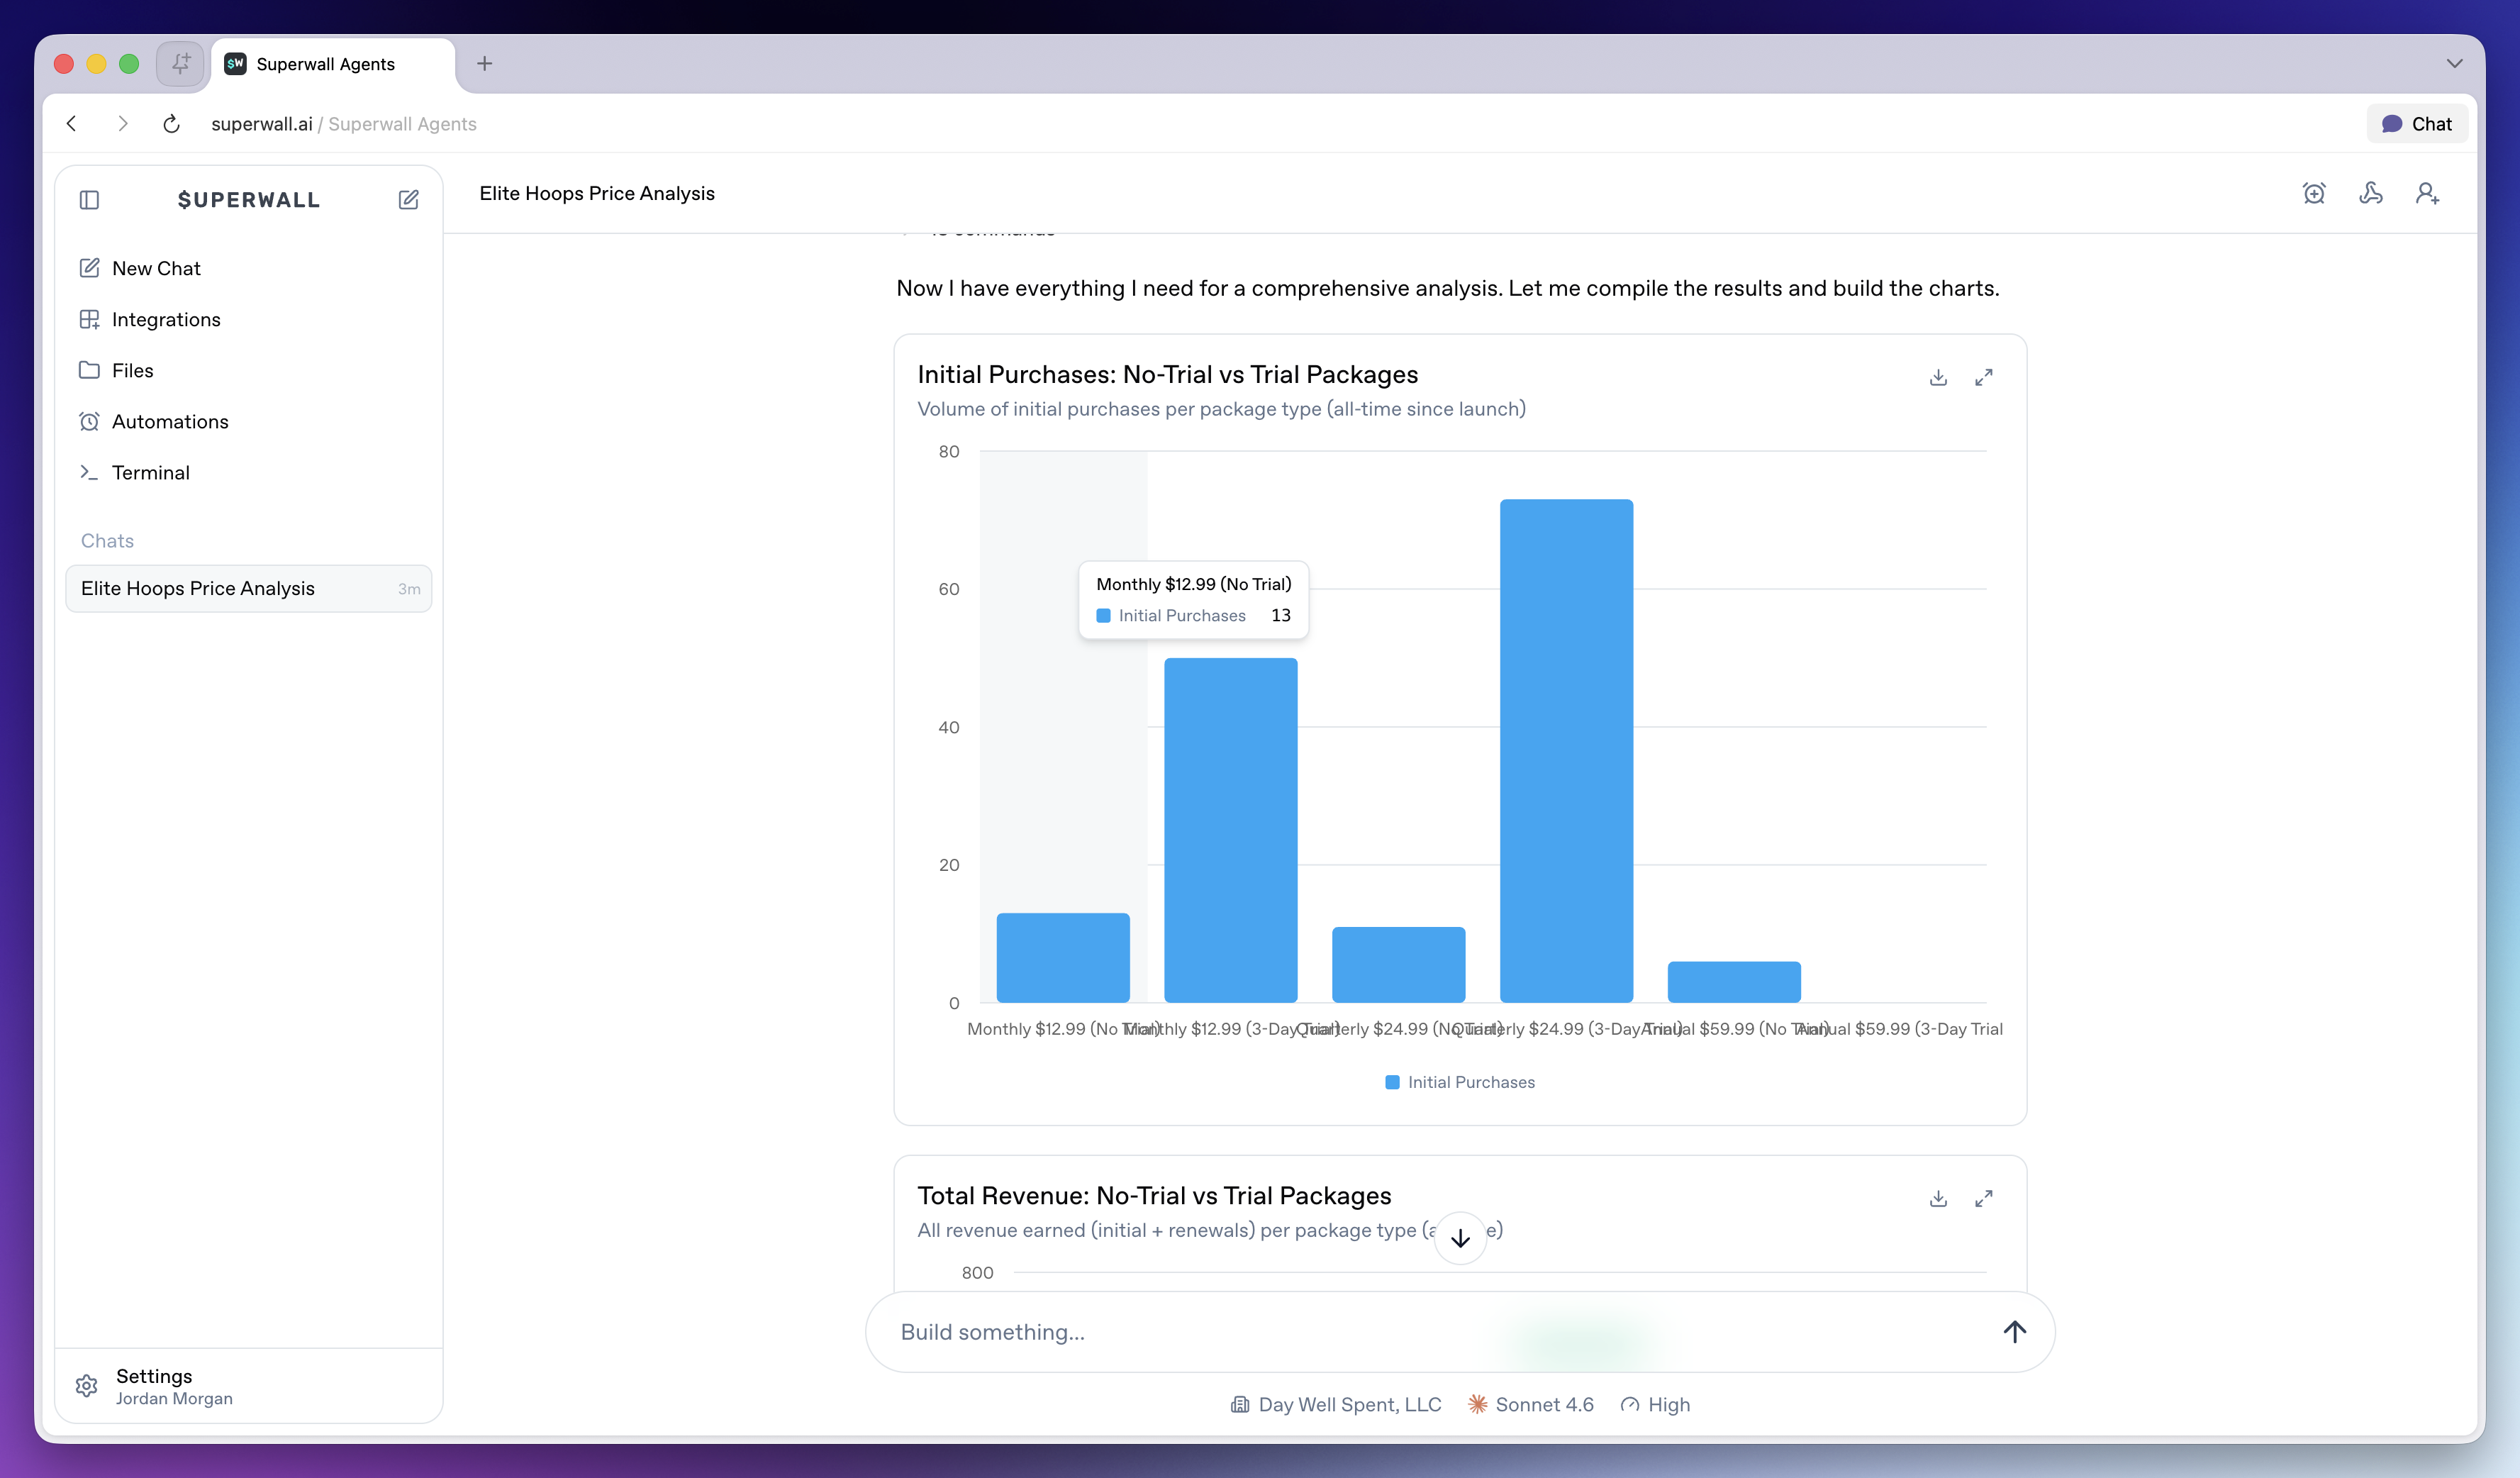Click the Quarterly $24.99 (3-Day Trial) bar
The height and width of the screenshot is (1478, 2520).
1567,751
